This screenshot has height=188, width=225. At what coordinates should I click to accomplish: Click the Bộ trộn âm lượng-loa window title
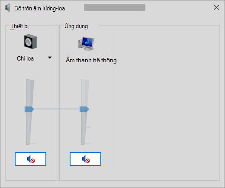pyautogui.click(x=39, y=8)
